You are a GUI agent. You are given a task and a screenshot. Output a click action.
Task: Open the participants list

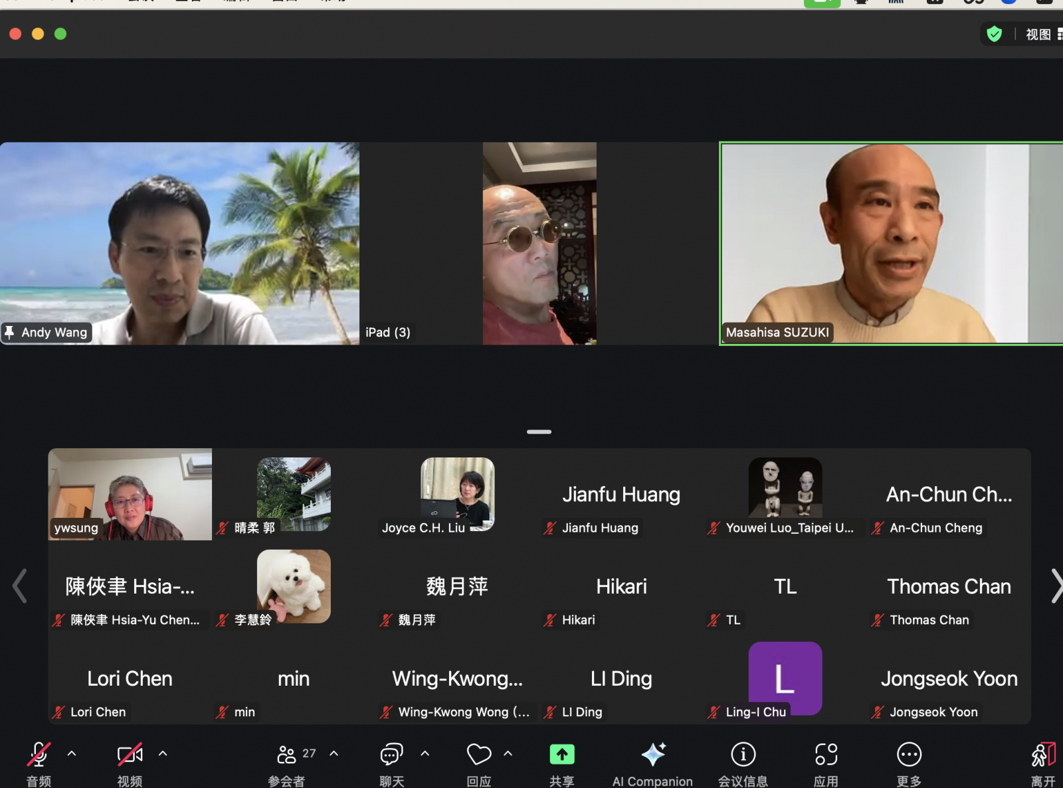(287, 755)
